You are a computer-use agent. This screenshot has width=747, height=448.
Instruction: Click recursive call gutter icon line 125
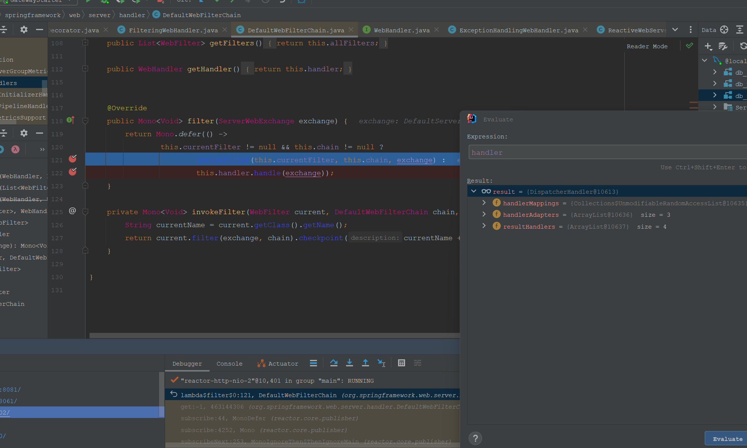[x=72, y=211]
